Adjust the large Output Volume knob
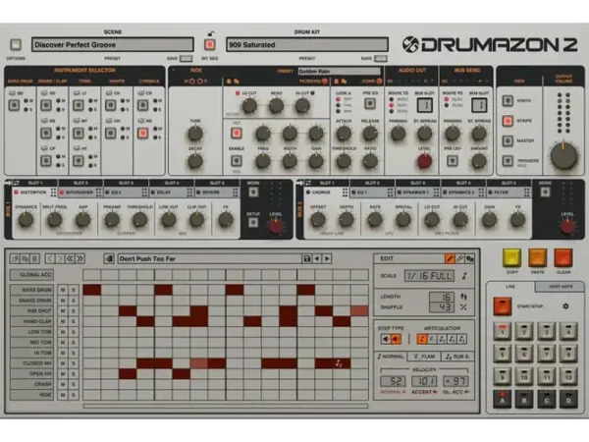Screen dimensions: 589x442 coord(563,155)
